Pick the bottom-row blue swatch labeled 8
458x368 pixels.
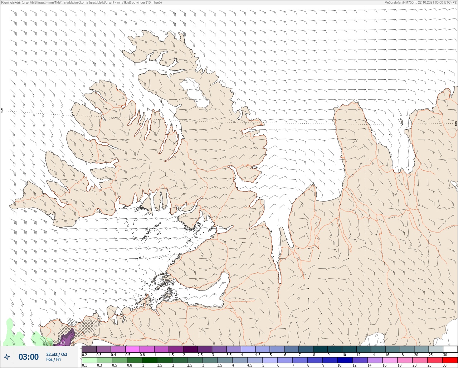pyautogui.click(x=315, y=360)
